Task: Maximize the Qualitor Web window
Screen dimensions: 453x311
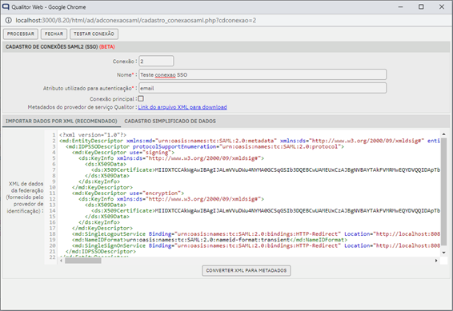Action: (421, 7)
